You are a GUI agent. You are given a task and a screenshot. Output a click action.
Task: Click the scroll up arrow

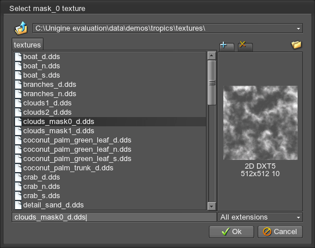click(x=212, y=56)
